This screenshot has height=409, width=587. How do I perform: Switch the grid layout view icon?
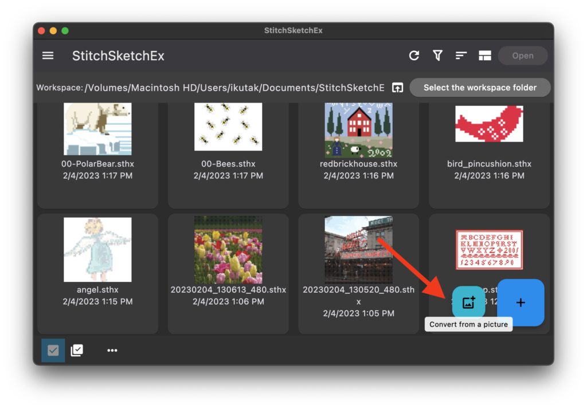pyautogui.click(x=485, y=56)
